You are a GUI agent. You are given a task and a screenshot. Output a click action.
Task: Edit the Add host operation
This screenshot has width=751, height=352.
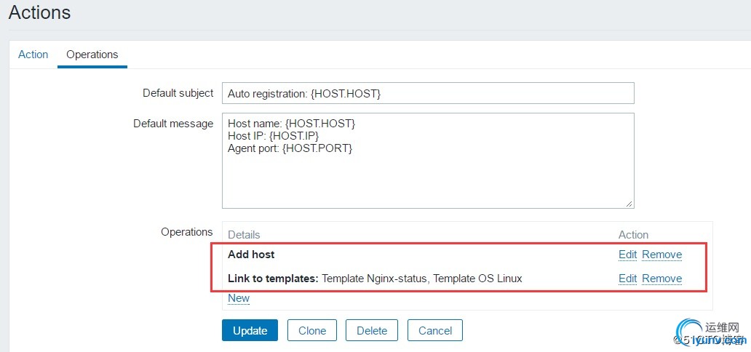click(x=627, y=255)
